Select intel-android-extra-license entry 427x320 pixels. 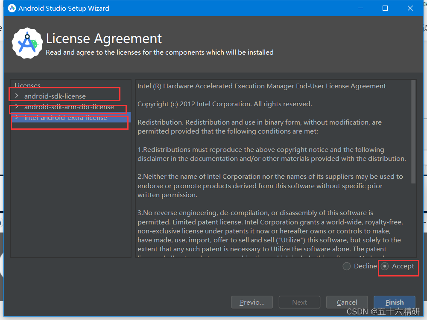pos(66,118)
